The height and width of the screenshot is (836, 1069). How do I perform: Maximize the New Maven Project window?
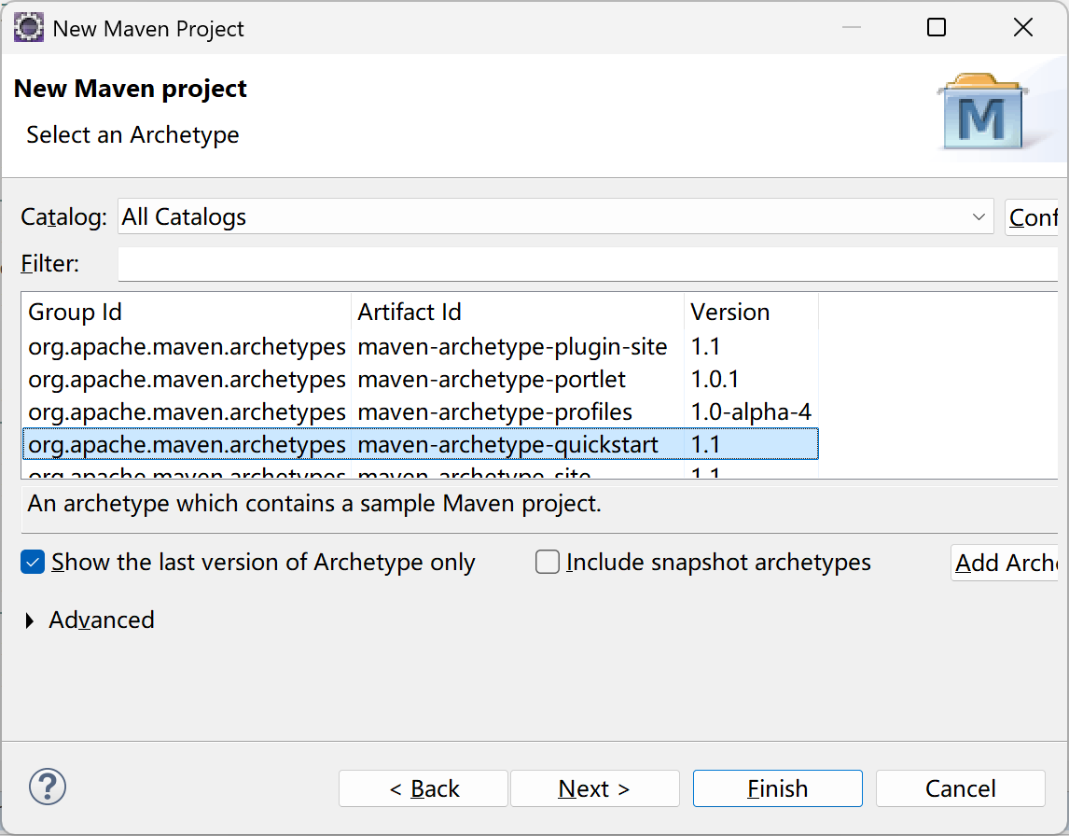coord(937,27)
